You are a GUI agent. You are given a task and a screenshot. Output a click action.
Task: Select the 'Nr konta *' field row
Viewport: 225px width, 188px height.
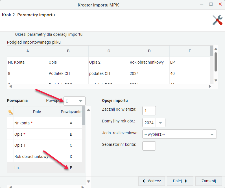[45, 123]
